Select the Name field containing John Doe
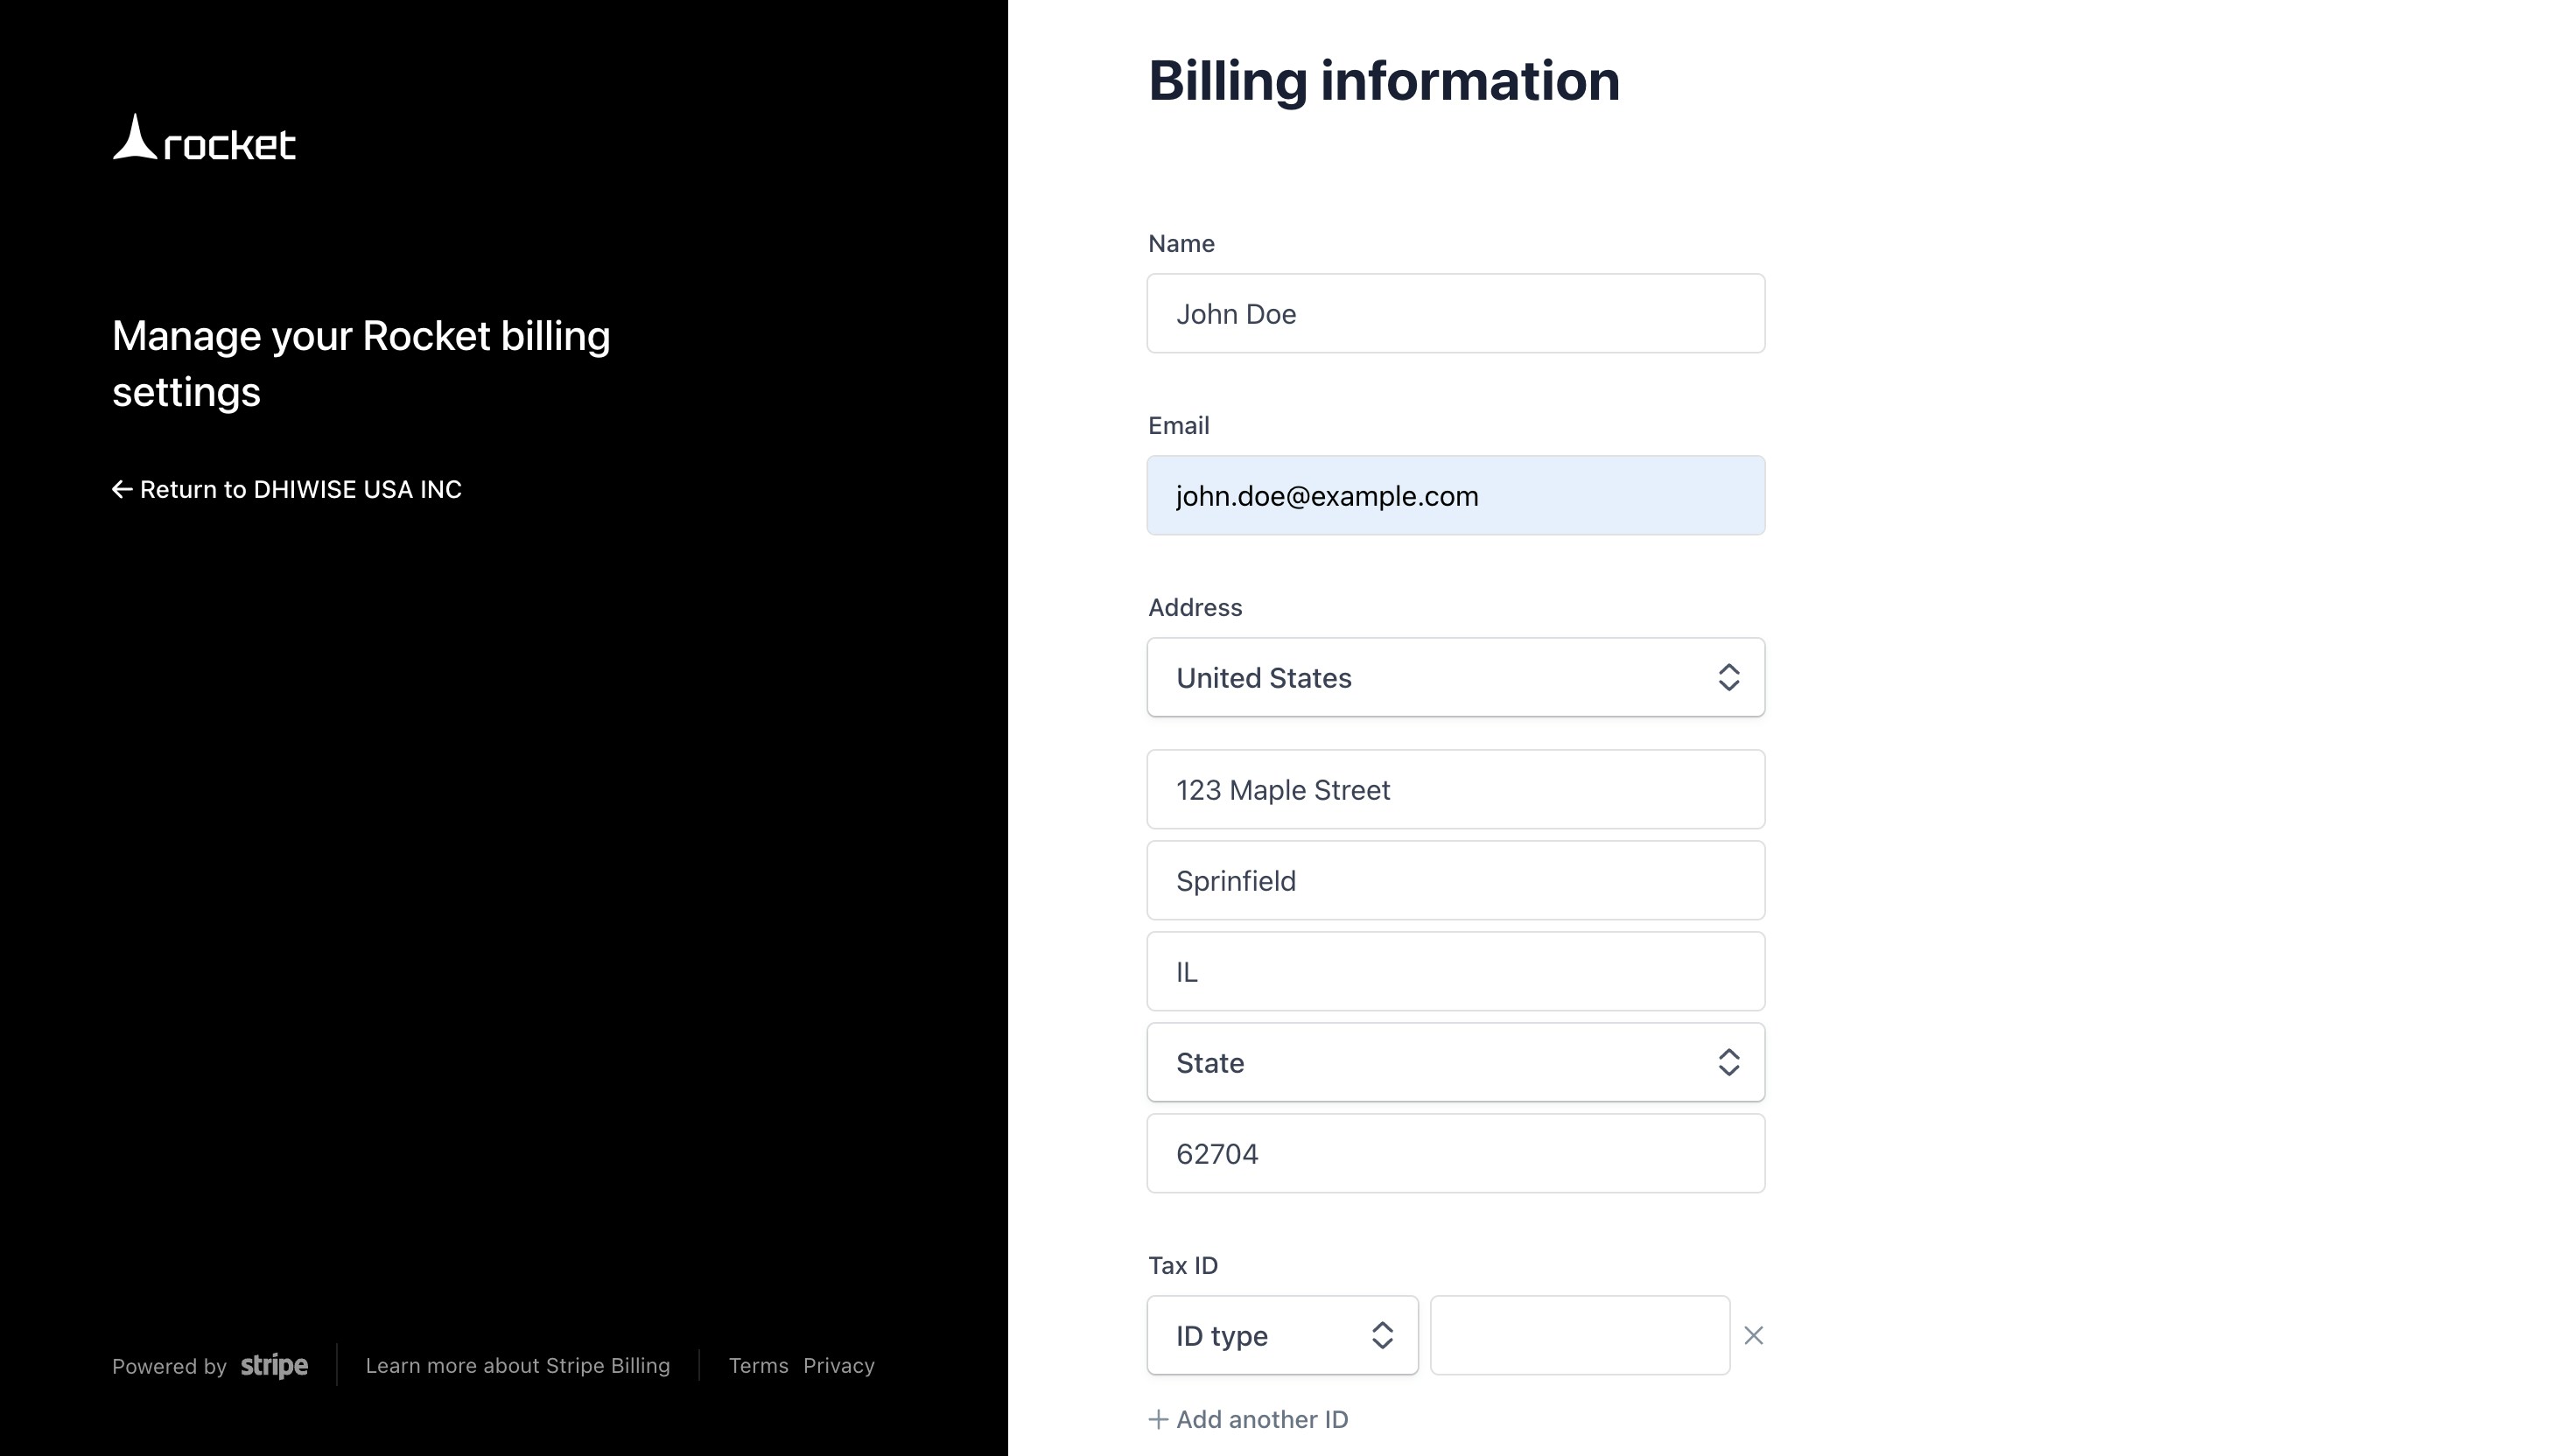This screenshot has width=2573, height=1456. point(1455,313)
